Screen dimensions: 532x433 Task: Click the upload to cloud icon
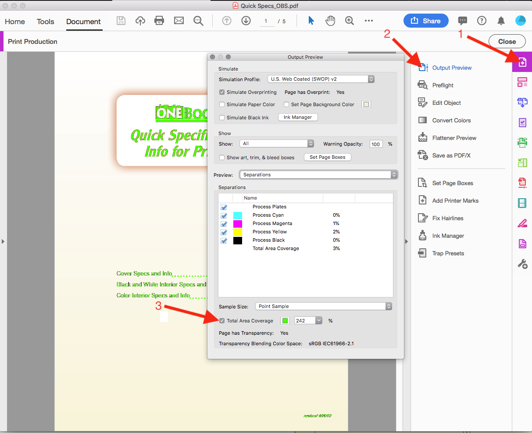click(140, 21)
